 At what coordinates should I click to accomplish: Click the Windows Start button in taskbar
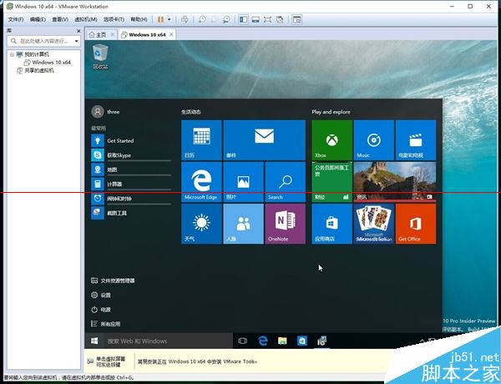coord(95,341)
